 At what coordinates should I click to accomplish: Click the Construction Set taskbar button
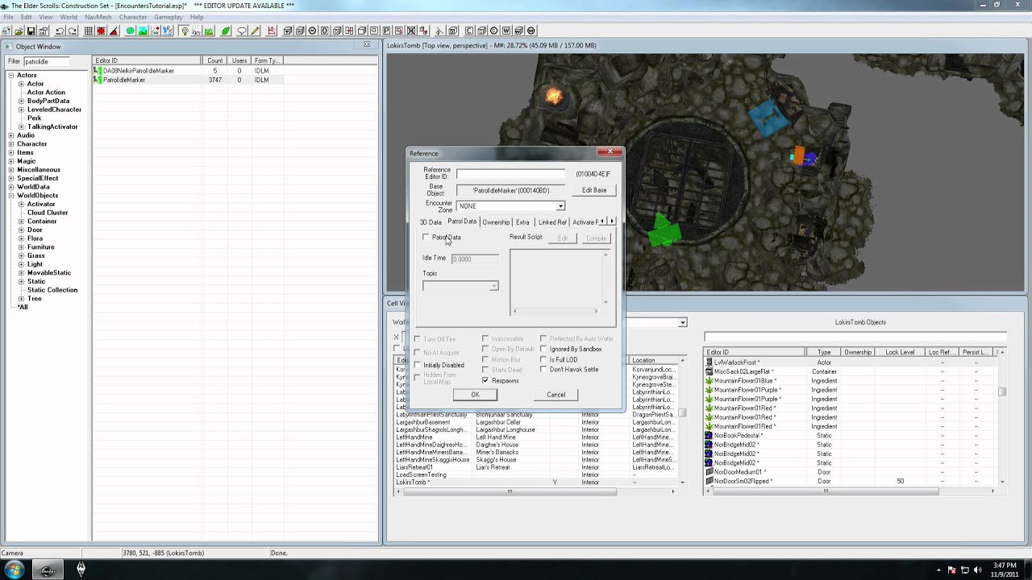tap(47, 570)
